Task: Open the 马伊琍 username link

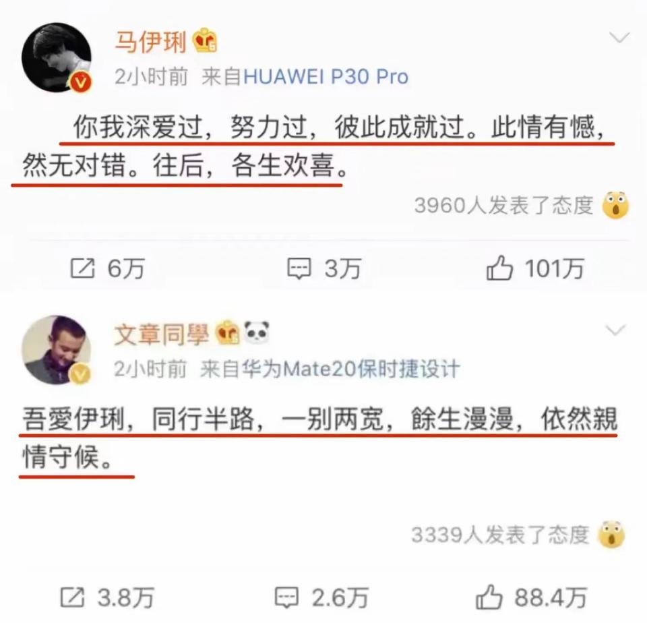Action: tap(150, 41)
